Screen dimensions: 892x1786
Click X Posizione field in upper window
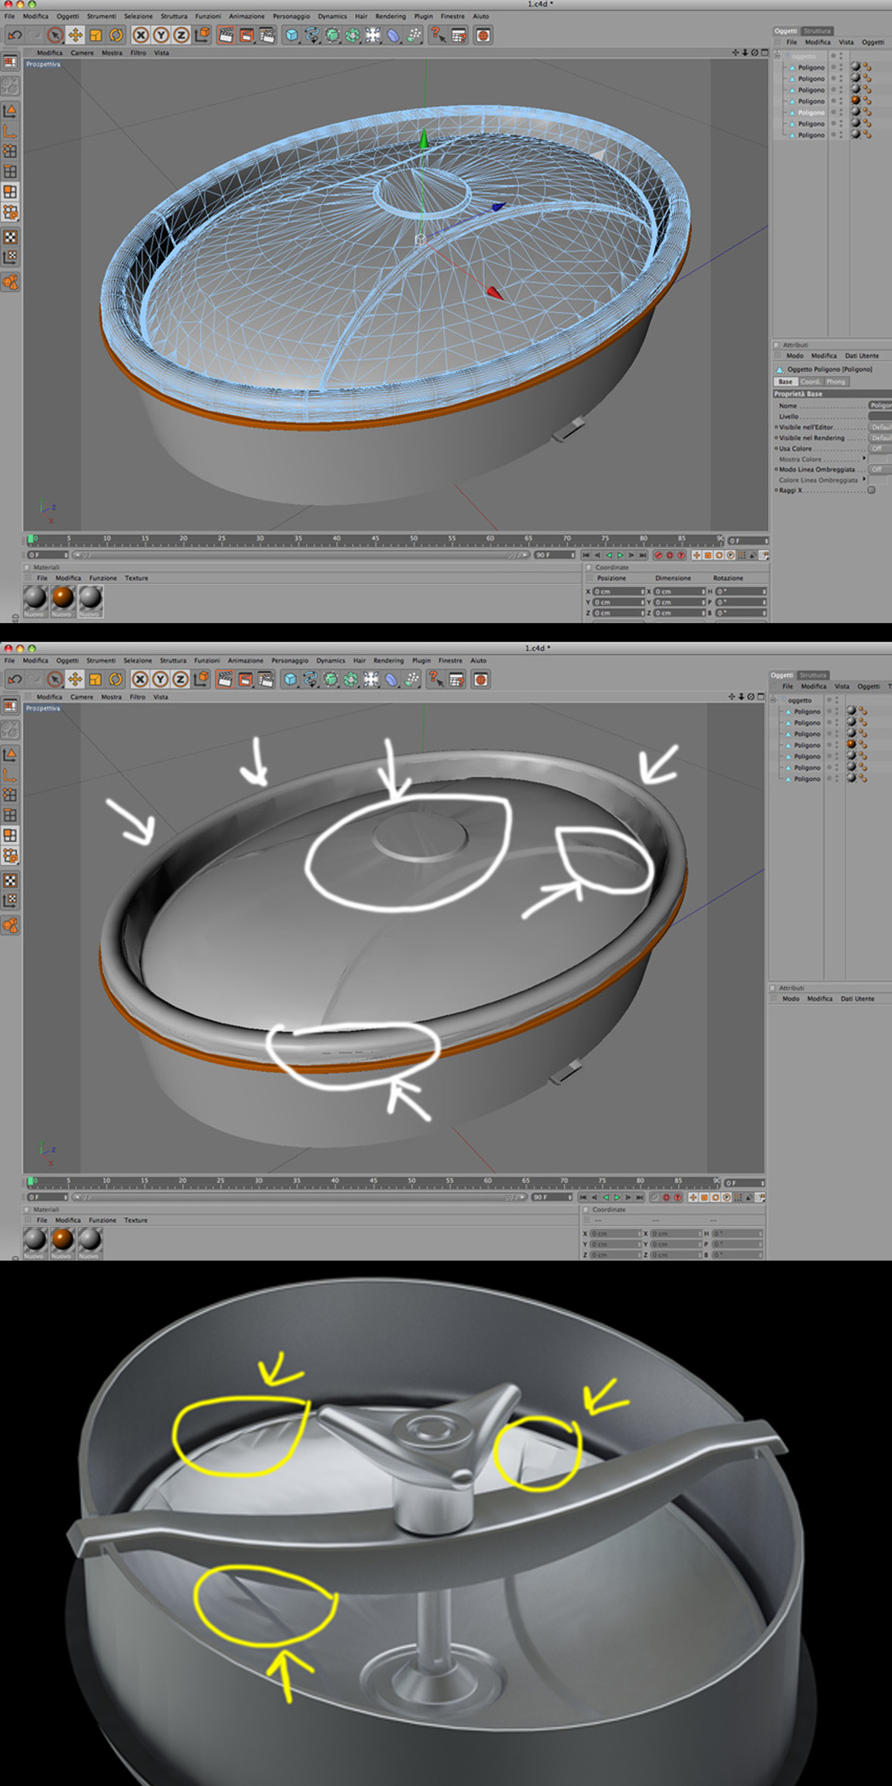coord(619,591)
